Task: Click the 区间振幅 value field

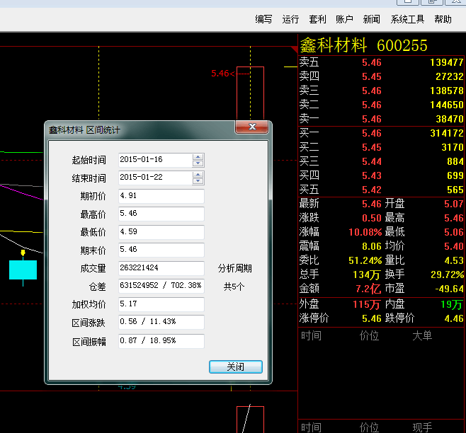Action: point(161,341)
